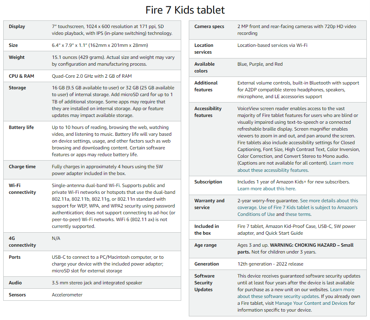Click the Fire 7 Kids tablet heading
The image size is (370, 320).
[x=185, y=10]
